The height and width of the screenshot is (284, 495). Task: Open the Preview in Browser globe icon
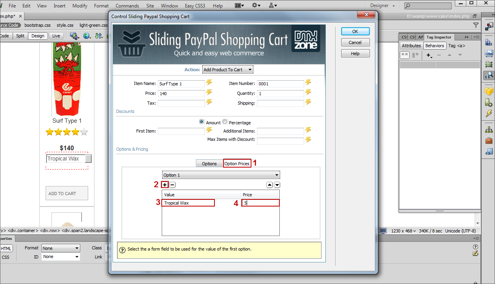87,36
